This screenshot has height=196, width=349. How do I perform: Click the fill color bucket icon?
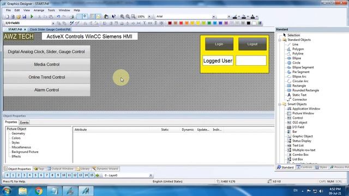tap(244, 16)
